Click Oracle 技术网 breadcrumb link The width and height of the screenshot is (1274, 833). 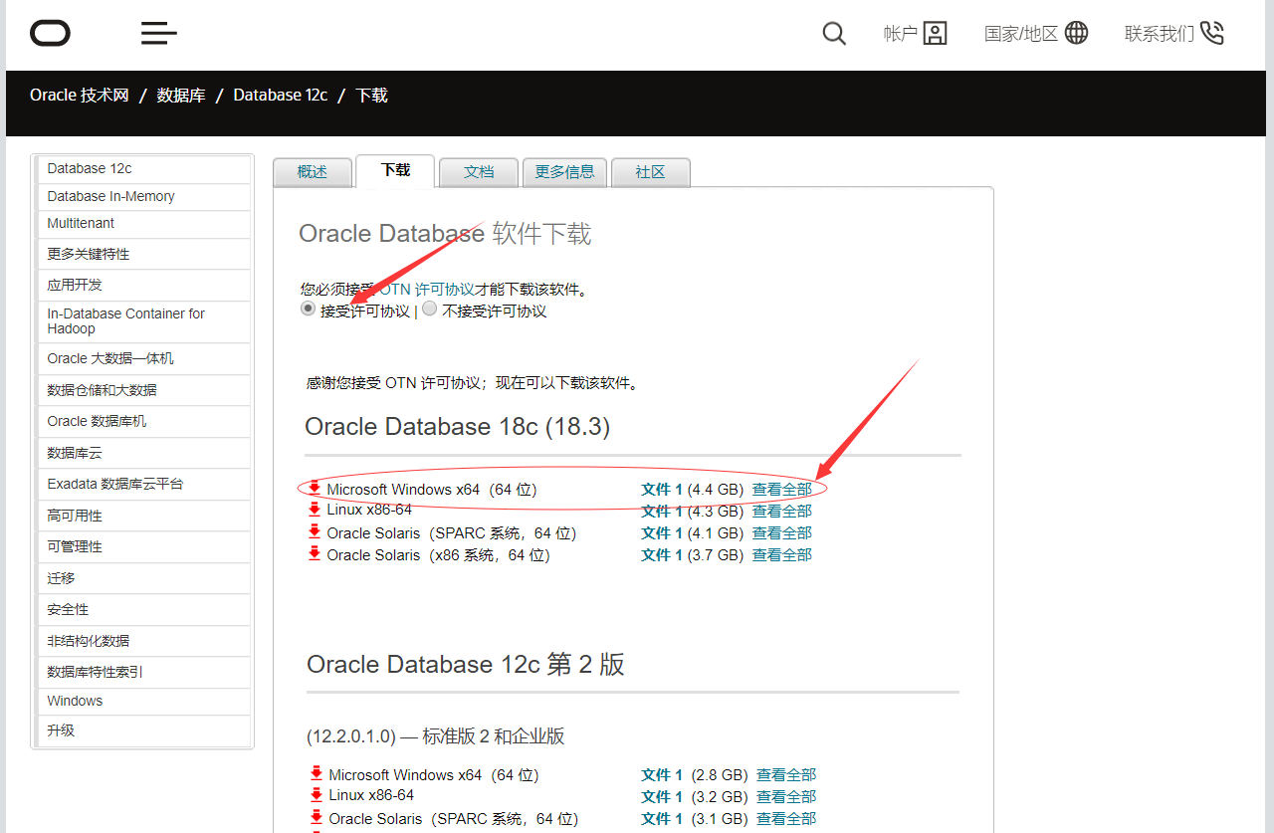(x=80, y=96)
